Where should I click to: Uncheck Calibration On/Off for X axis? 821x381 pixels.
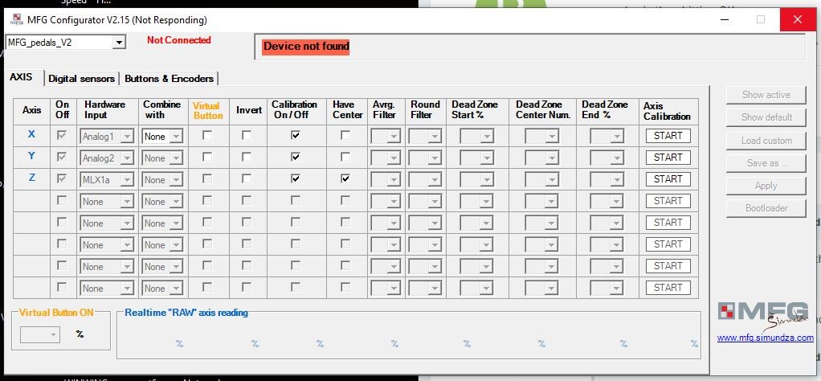[x=296, y=135]
